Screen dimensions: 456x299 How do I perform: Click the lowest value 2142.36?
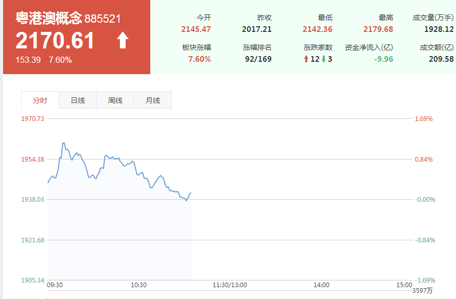(318, 29)
